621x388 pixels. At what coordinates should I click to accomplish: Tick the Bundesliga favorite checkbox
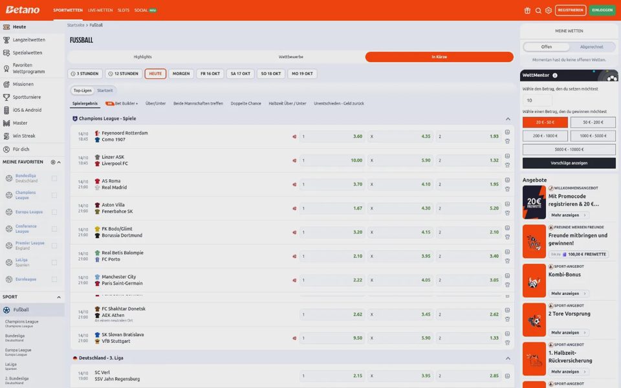click(x=54, y=178)
